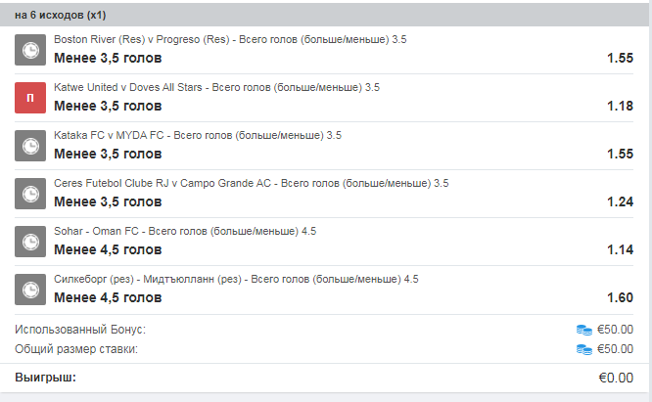The image size is (652, 402).
Task: Click pending clock icon for Boston River match
Action: 30,49
